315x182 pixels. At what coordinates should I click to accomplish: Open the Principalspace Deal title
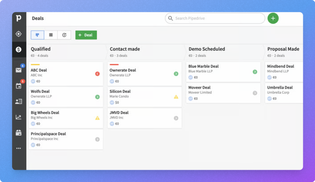48,134
